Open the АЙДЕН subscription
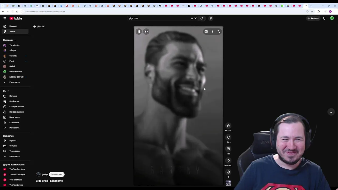The width and height of the screenshot is (338, 190). [15, 50]
